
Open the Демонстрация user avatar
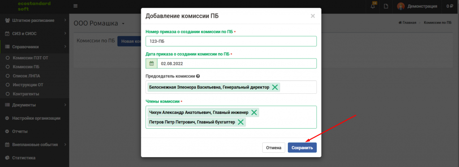click(401, 6)
